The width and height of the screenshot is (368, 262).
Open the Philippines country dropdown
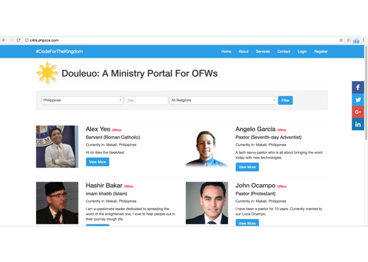click(82, 100)
